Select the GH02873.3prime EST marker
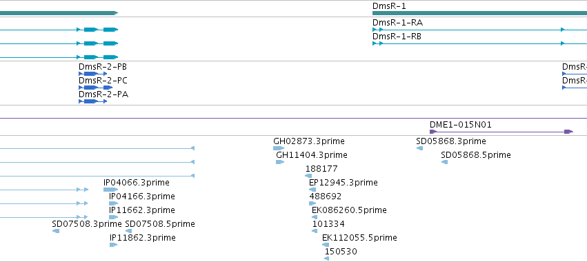The width and height of the screenshot is (587, 262). click(x=279, y=149)
